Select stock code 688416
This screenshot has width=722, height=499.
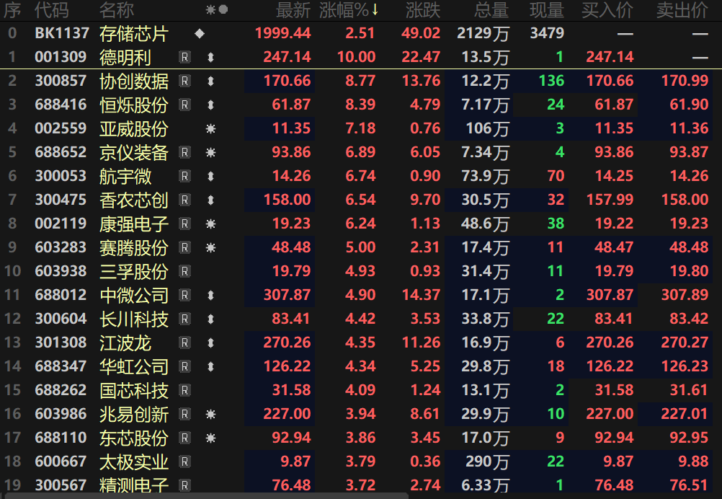61,105
